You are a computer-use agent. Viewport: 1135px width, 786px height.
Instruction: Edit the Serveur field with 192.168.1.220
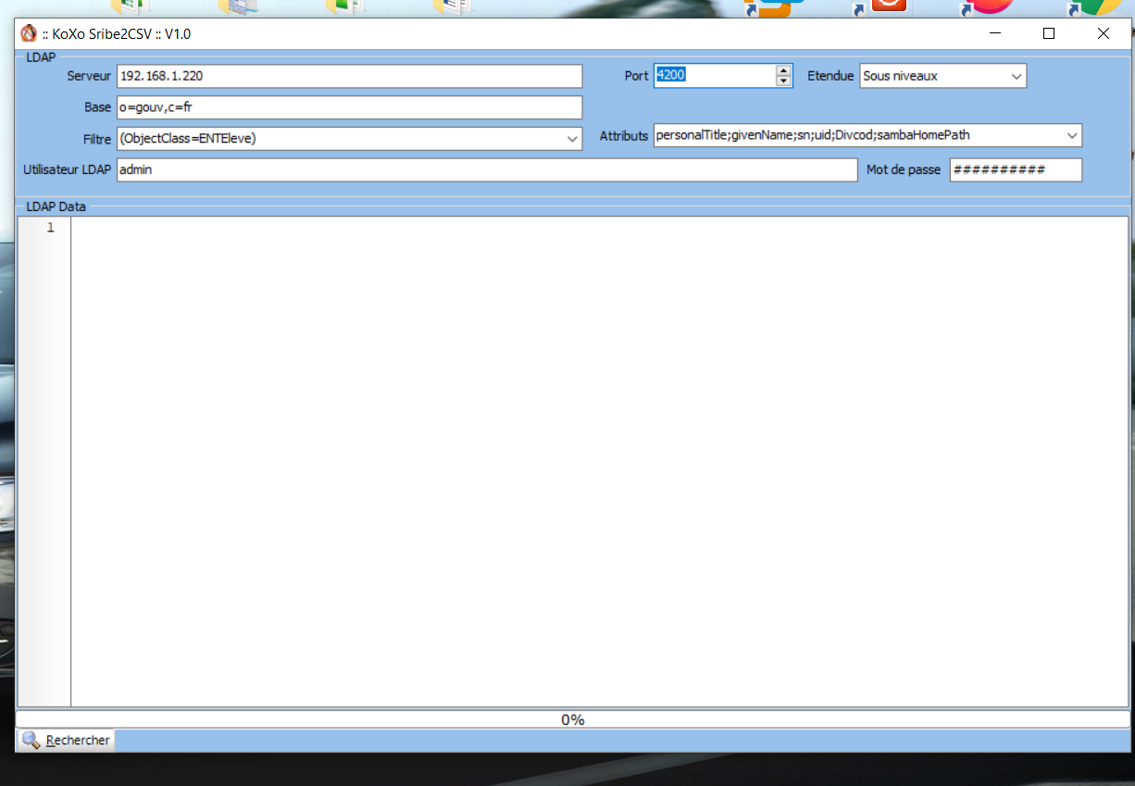coord(350,76)
